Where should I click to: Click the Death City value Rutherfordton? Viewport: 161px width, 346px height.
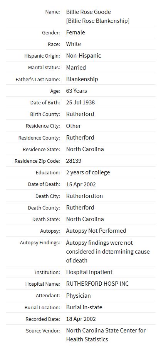[84, 196]
